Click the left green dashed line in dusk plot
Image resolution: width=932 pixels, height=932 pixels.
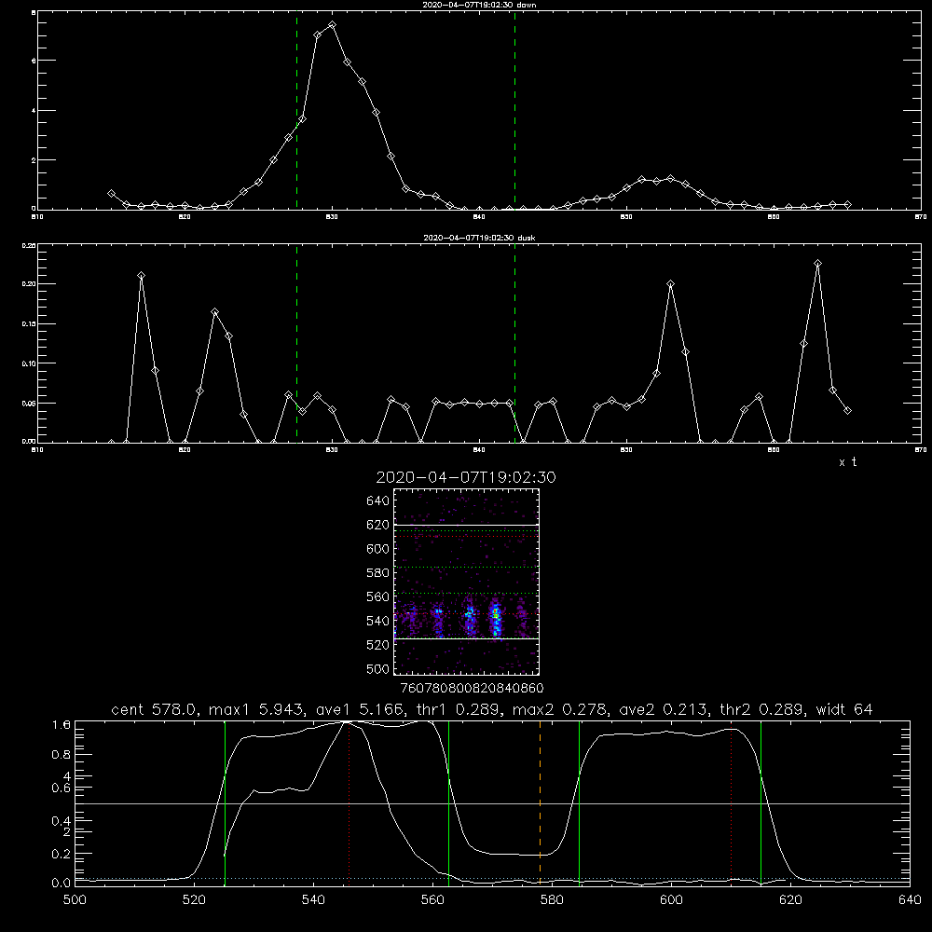[296, 344]
